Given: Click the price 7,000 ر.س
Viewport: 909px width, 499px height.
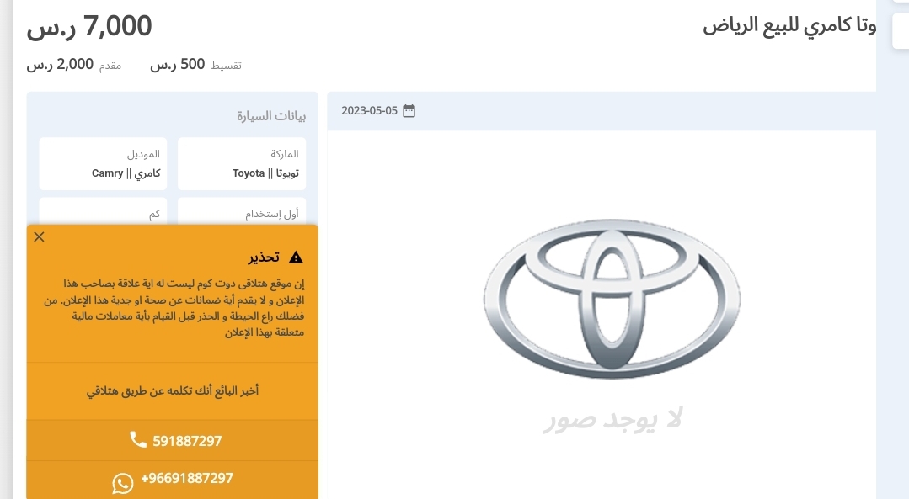Looking at the screenshot, I should click(89, 26).
